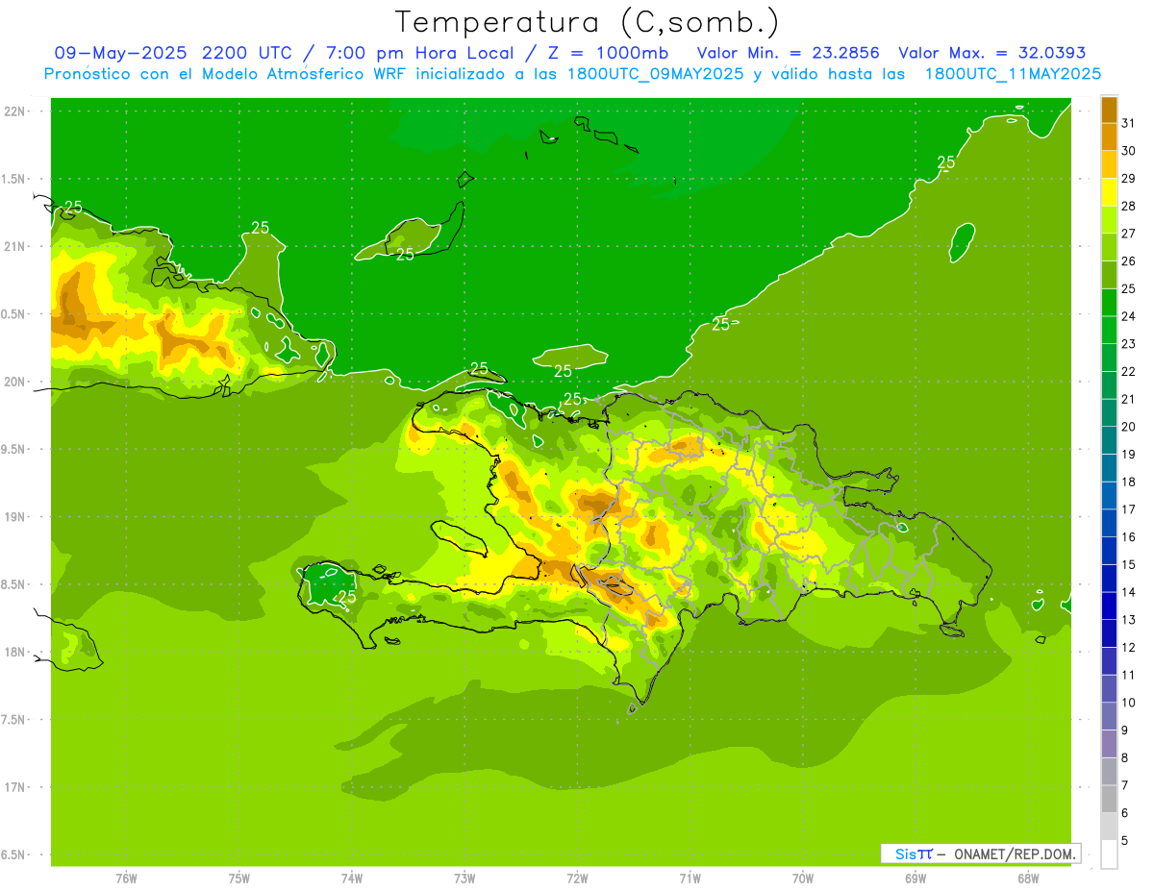Click the 19N latitude axis label
1154x891 pixels.
[15, 517]
